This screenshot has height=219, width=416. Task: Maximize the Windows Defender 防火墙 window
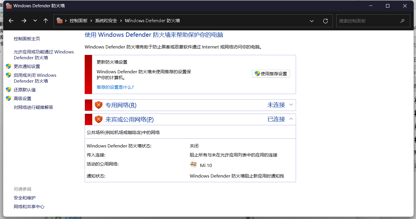(x=388, y=6)
